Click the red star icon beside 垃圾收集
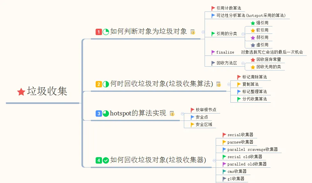The width and height of the screenshot is (312, 183). click(21, 92)
